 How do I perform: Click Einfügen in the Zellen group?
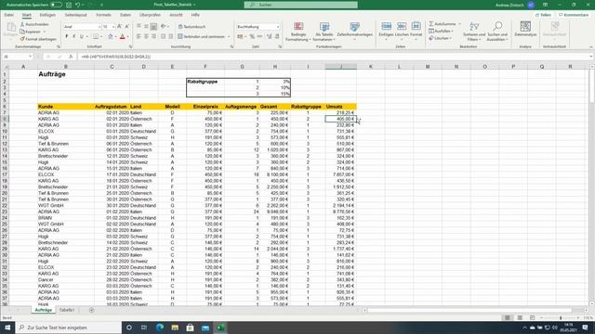(387, 30)
